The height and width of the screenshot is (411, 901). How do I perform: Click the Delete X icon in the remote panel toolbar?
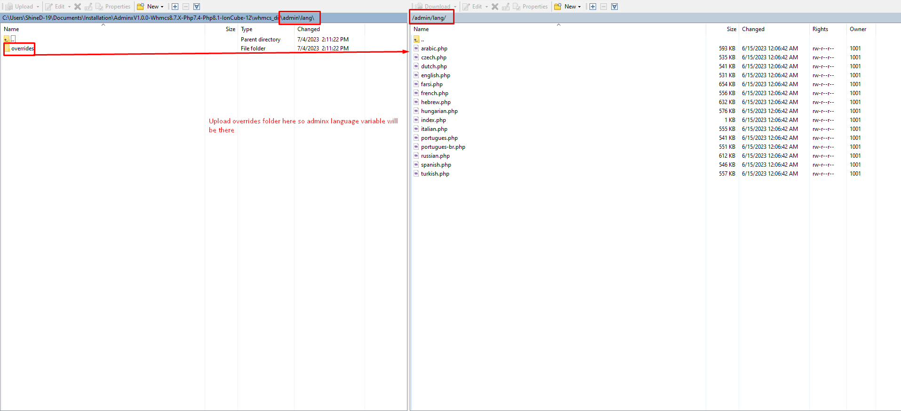495,7
